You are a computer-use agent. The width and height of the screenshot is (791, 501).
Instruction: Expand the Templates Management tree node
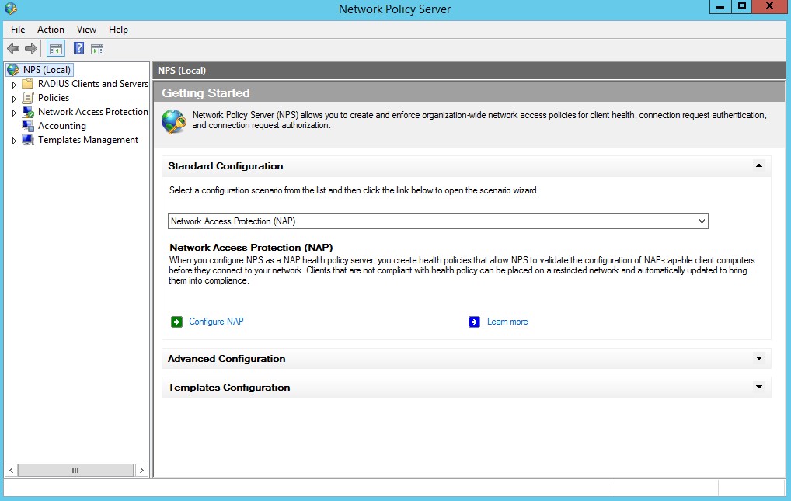[x=14, y=141]
